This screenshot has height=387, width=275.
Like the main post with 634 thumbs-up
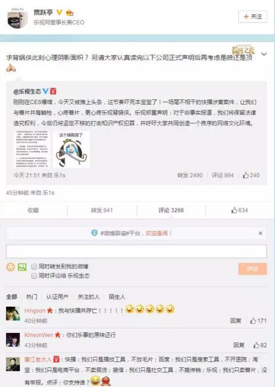239,210
